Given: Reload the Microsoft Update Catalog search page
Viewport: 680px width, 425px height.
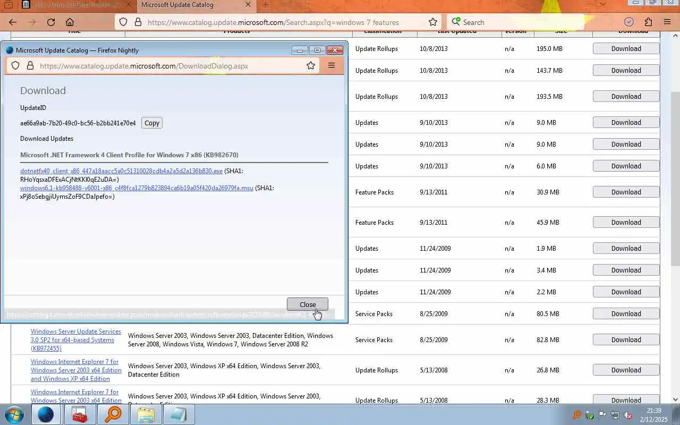Looking at the screenshot, I should click(51, 22).
